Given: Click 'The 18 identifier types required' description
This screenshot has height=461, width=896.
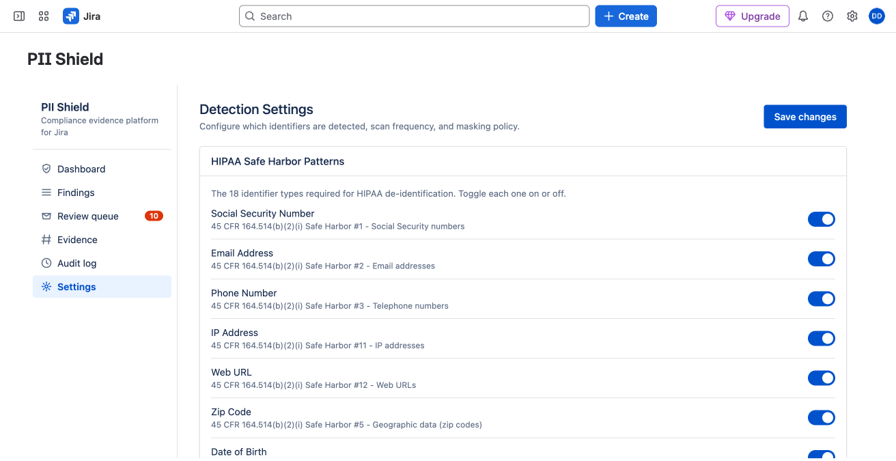Looking at the screenshot, I should (x=389, y=194).
